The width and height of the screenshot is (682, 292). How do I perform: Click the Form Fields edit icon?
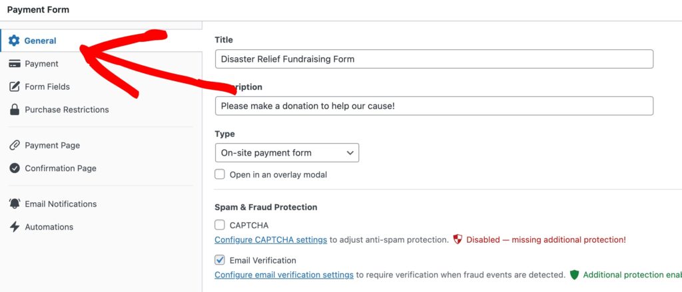coord(14,86)
